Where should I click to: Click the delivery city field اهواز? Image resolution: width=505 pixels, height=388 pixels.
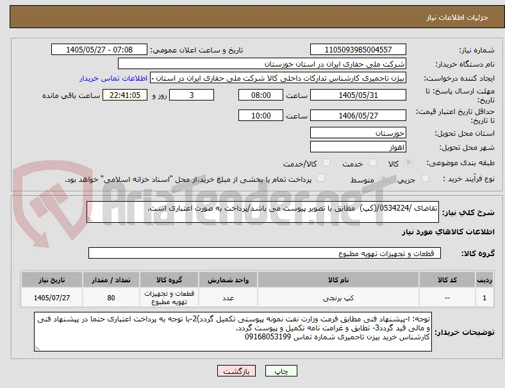coord(358,147)
